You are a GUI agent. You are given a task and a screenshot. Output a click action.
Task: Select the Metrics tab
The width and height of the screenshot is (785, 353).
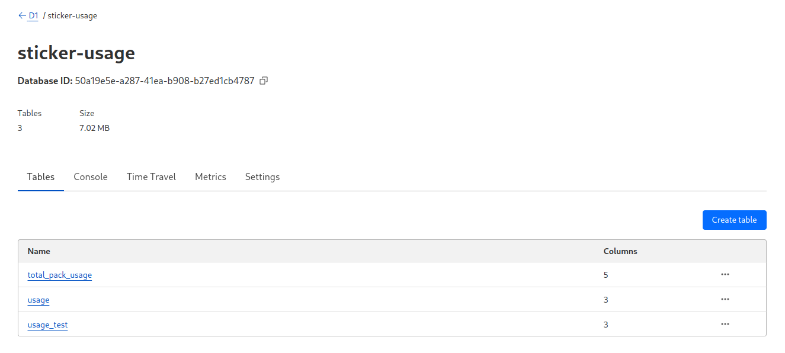[x=210, y=177]
